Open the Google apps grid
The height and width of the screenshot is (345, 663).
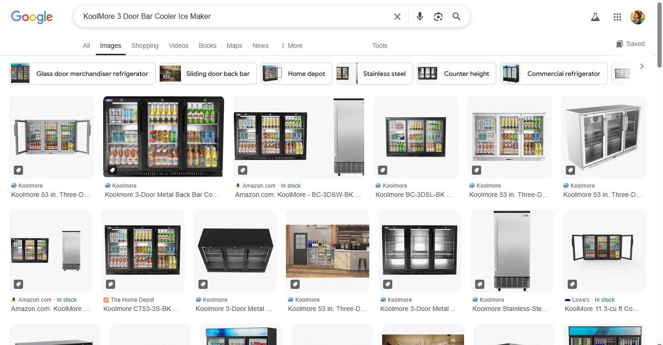[617, 17]
